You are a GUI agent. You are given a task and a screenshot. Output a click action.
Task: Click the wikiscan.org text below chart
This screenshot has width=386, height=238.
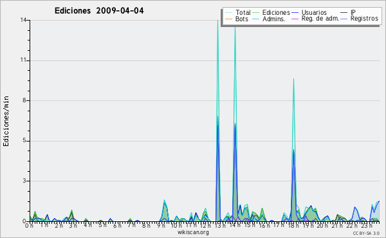pyautogui.click(x=193, y=232)
